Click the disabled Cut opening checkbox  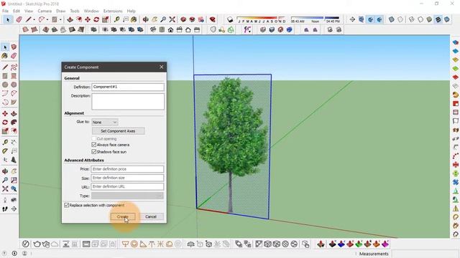click(94, 138)
